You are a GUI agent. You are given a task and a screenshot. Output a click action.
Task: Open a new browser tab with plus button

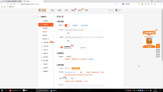point(46,1)
